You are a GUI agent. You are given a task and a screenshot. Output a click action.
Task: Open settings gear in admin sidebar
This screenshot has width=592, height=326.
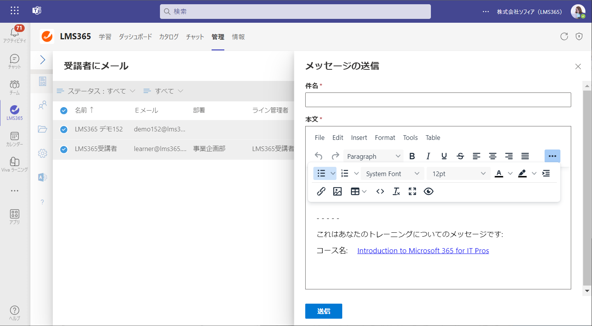(42, 153)
